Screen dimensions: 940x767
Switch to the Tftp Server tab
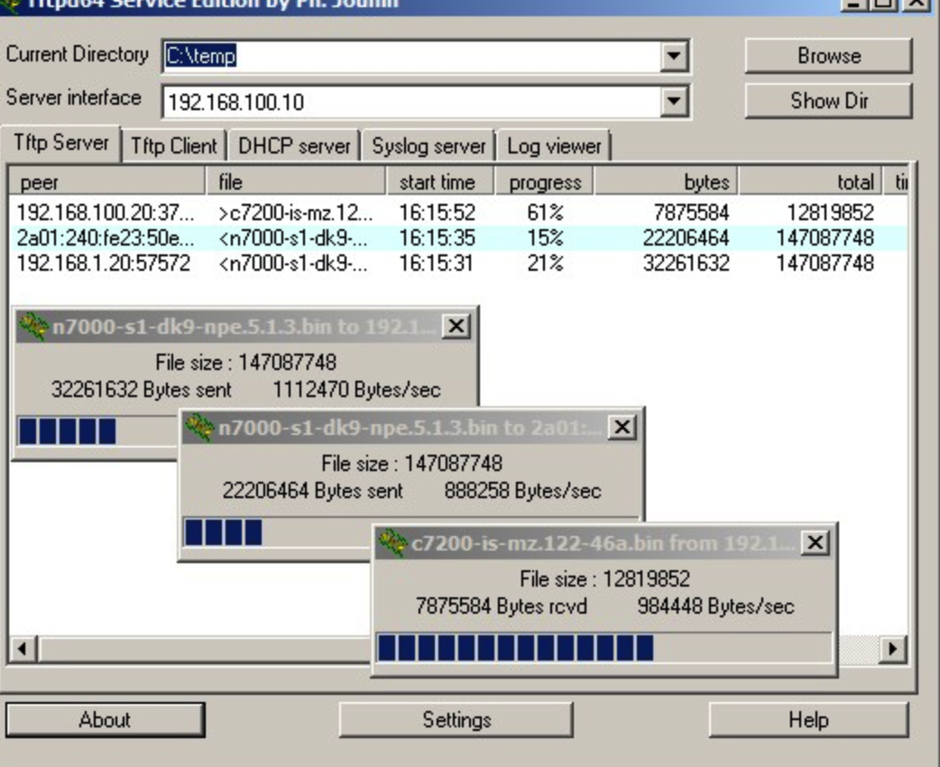61,143
